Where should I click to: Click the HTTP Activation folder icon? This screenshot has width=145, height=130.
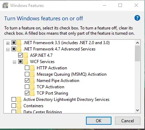point(32,68)
